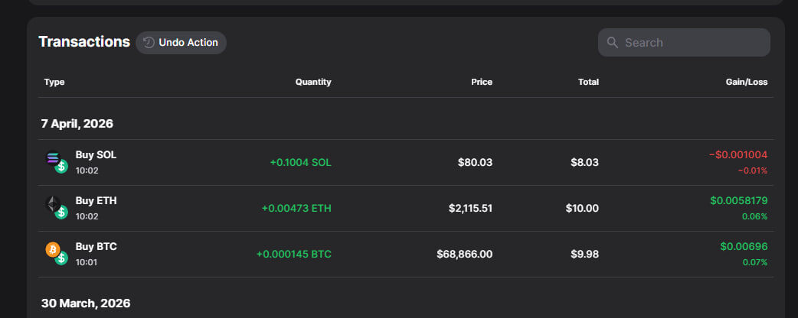
Task: Open the Buy ETH transaction
Action: pos(96,201)
